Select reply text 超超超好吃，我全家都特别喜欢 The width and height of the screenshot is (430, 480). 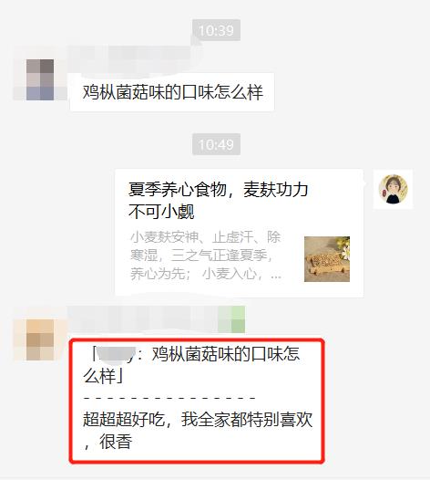click(x=198, y=419)
